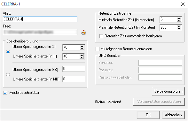Click the Passwort wiederholen field
The width and height of the screenshot is (188, 121).
(160, 78)
